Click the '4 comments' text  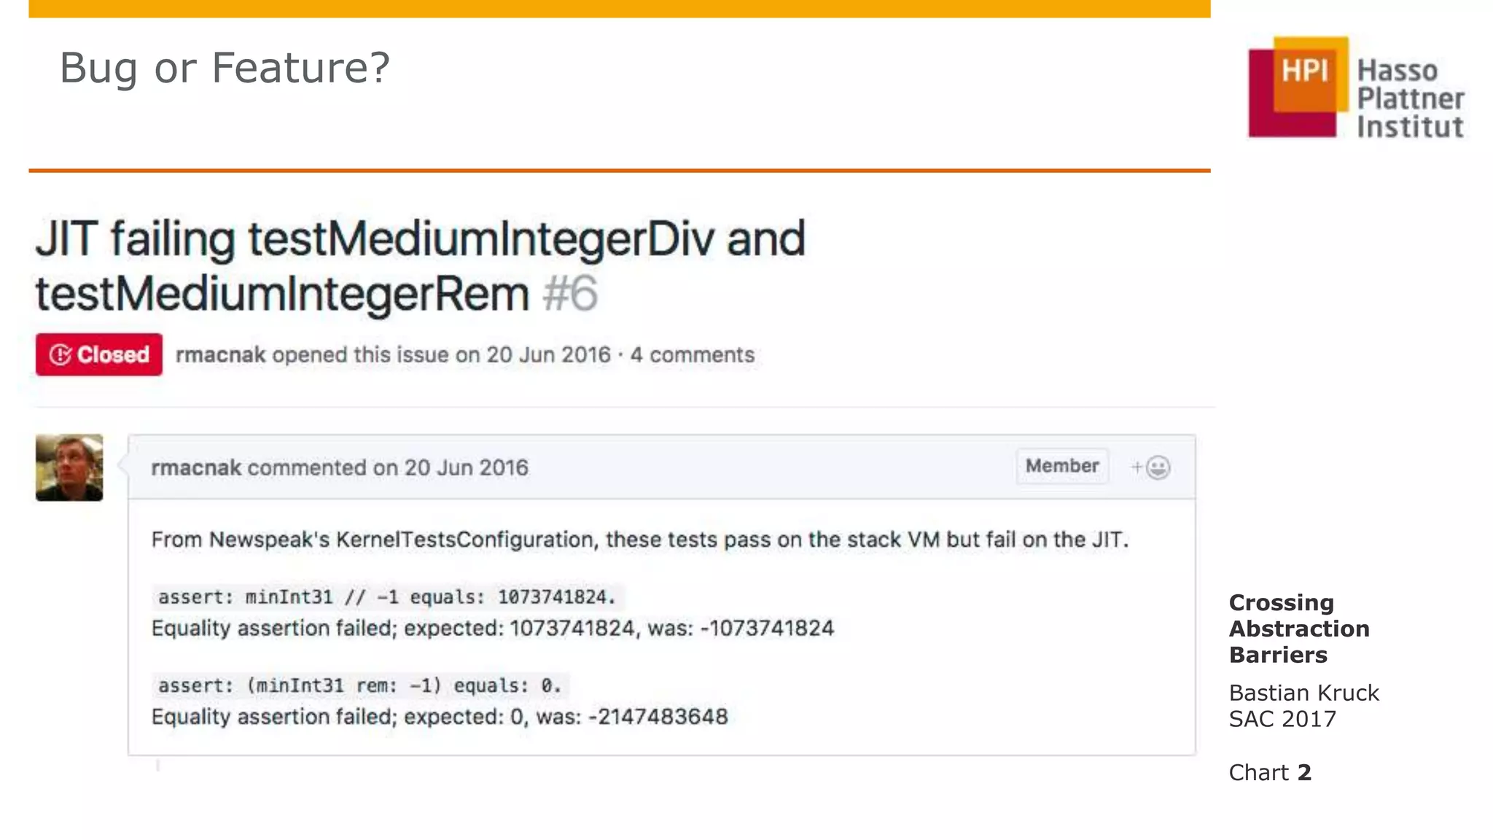pyautogui.click(x=692, y=355)
